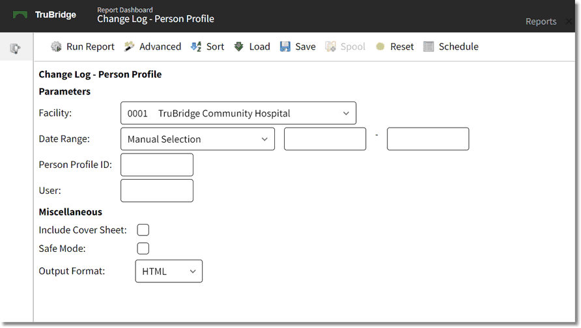Enable the Include Cover Sheet checkbox
Viewport: 581px width, 328px height.
click(x=143, y=230)
